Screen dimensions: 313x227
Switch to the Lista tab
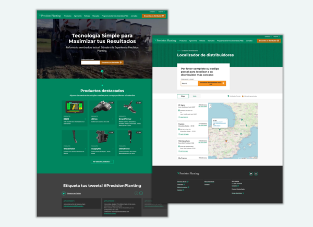click(x=195, y=96)
